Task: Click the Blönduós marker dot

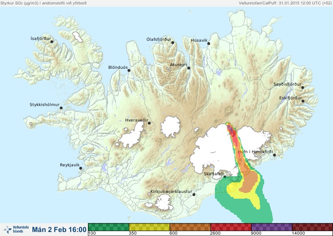Action: [x=129, y=71]
